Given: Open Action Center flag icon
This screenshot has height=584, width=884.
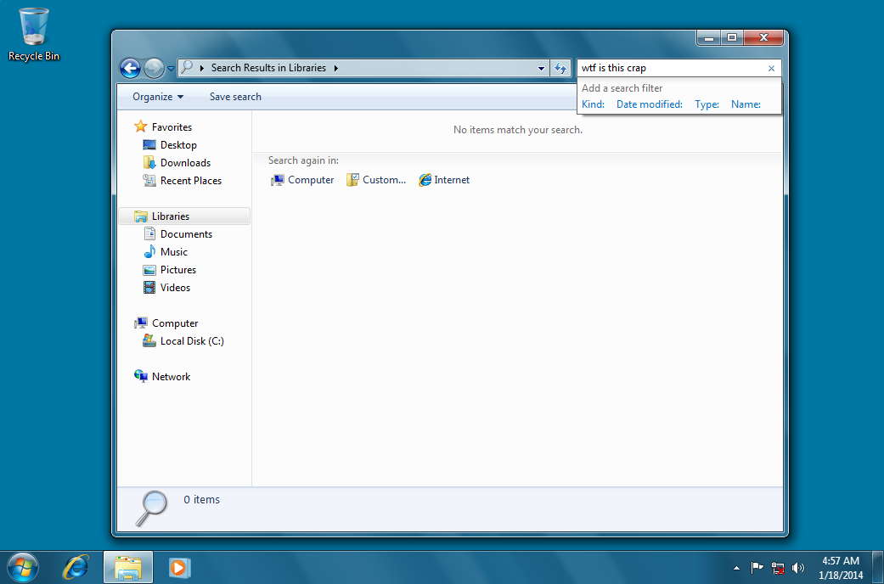Looking at the screenshot, I should click(757, 567).
